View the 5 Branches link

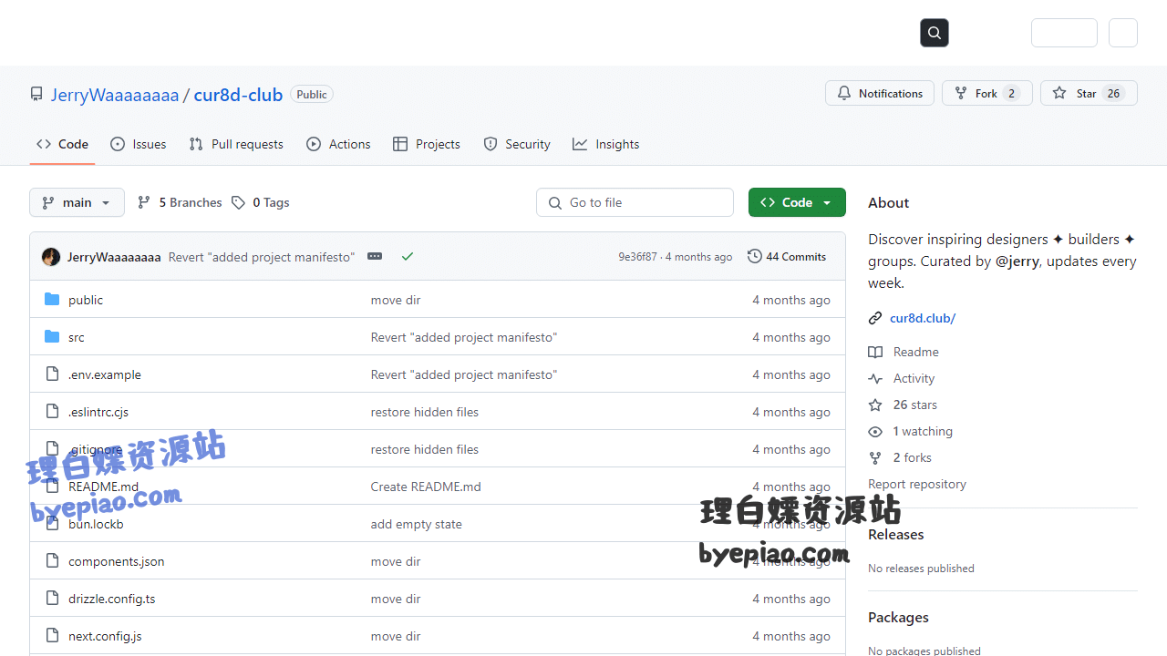pos(180,202)
